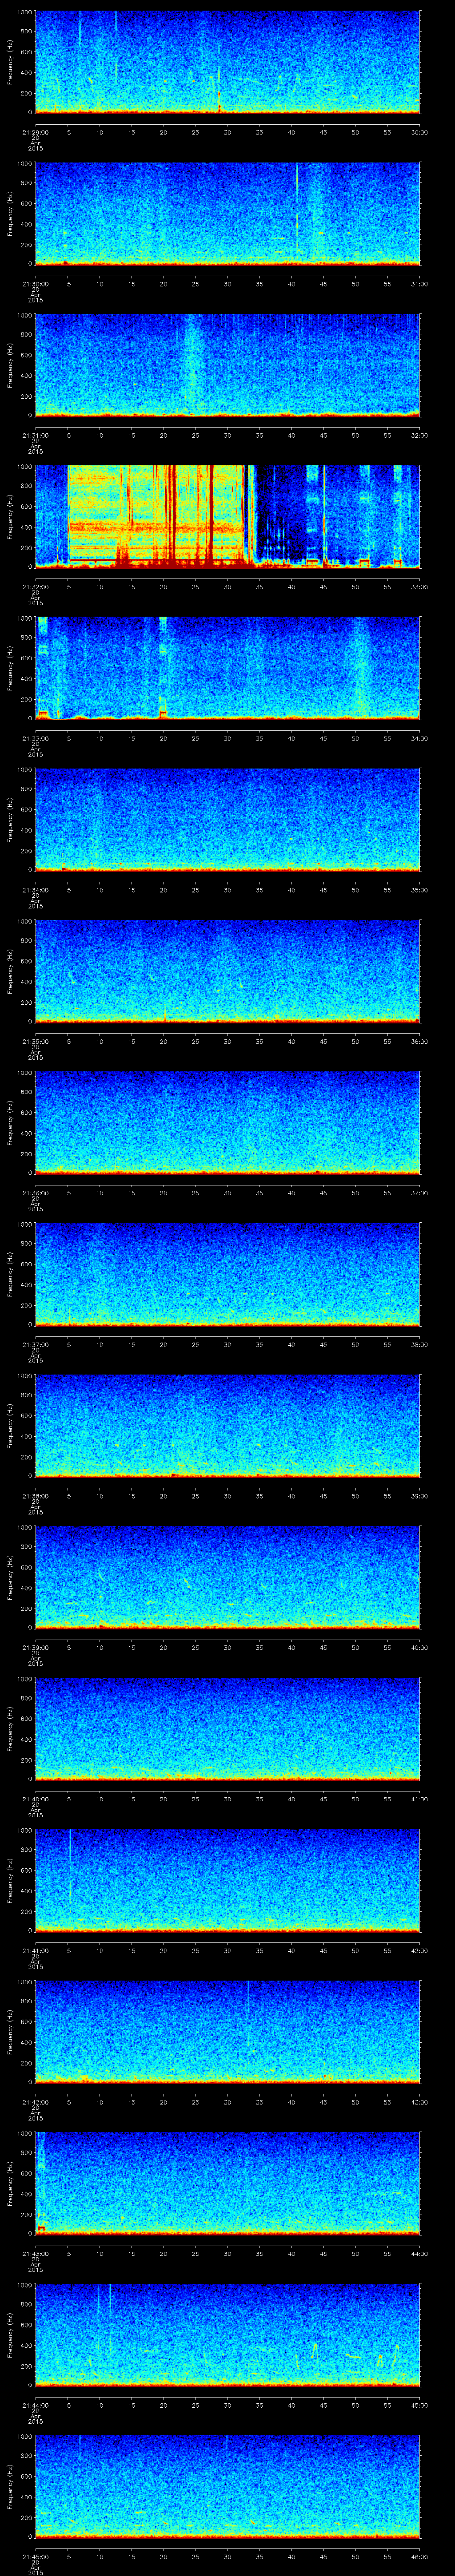Click the 33:00 end time axis label
This screenshot has width=455, height=2576.
(419, 586)
